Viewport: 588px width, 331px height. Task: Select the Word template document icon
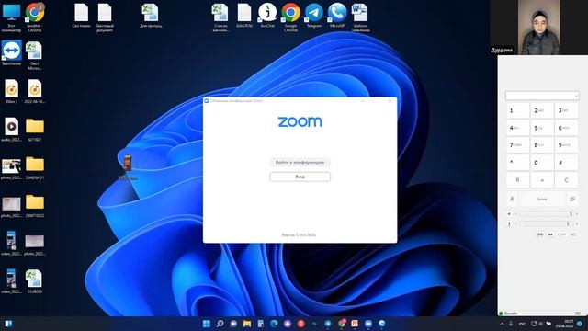[x=360, y=17]
